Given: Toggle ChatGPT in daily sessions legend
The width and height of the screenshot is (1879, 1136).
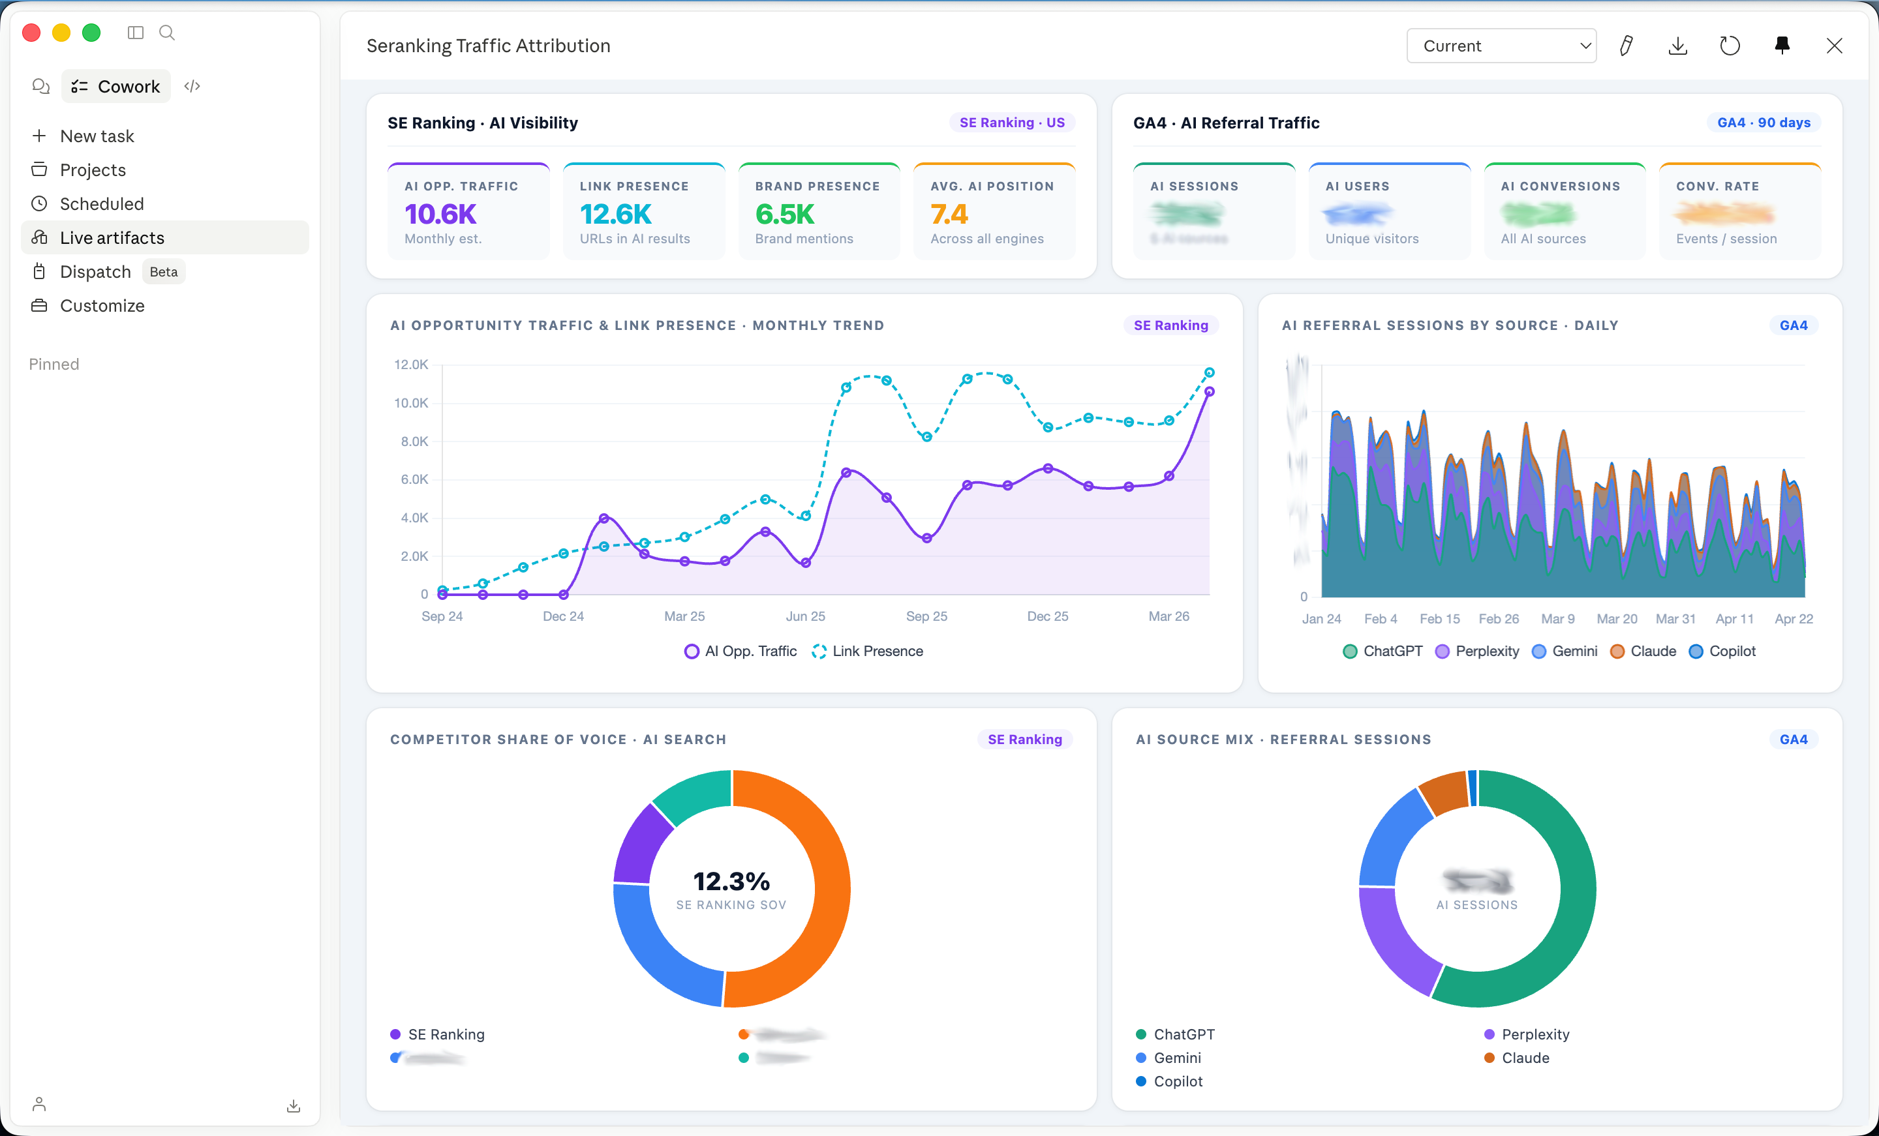Looking at the screenshot, I should click(1383, 651).
